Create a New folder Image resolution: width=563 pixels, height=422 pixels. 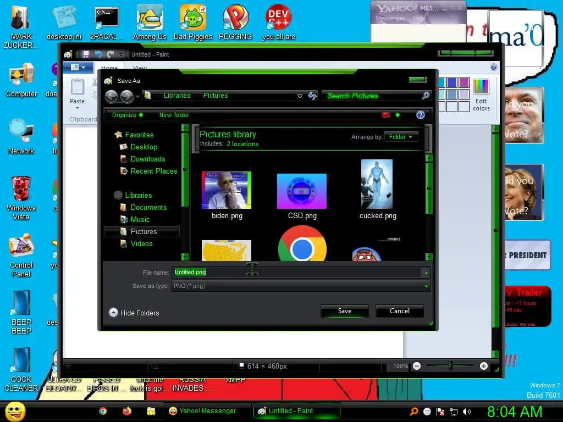tap(174, 115)
